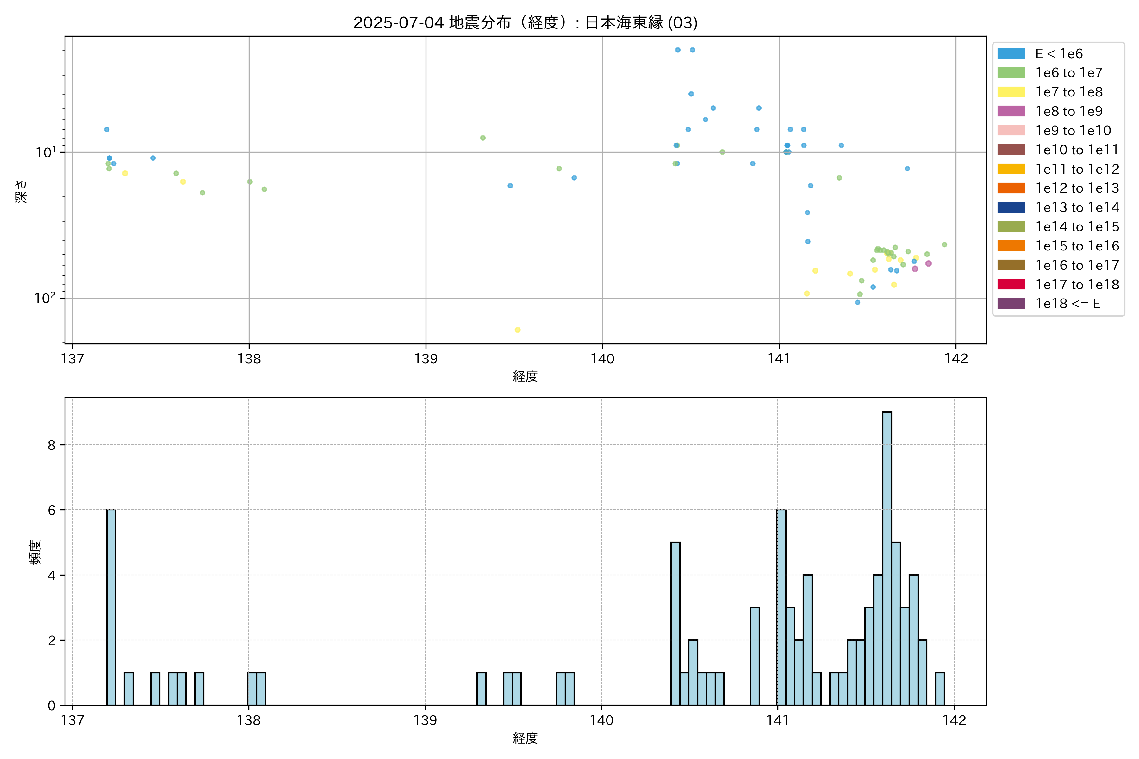
Task: Click the 頻度 y-axis label on histogram
Action: click(x=35, y=552)
